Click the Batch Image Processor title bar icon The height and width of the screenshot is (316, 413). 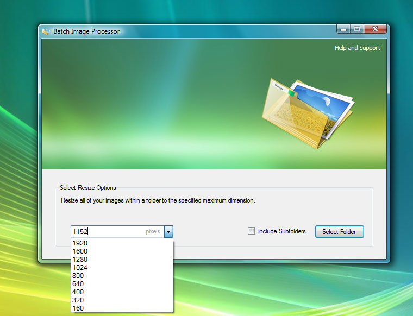point(46,31)
